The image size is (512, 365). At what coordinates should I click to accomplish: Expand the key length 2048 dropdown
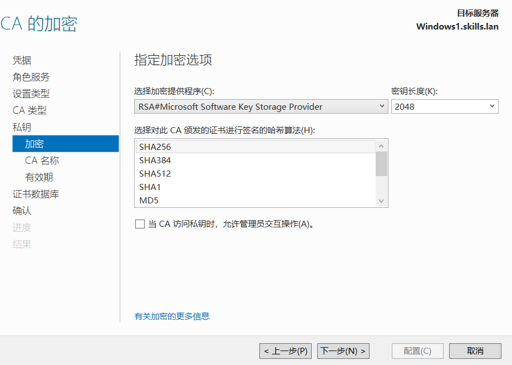(x=444, y=106)
